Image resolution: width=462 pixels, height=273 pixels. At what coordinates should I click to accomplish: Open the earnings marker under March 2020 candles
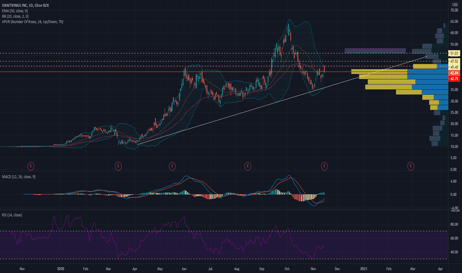tap(118, 166)
